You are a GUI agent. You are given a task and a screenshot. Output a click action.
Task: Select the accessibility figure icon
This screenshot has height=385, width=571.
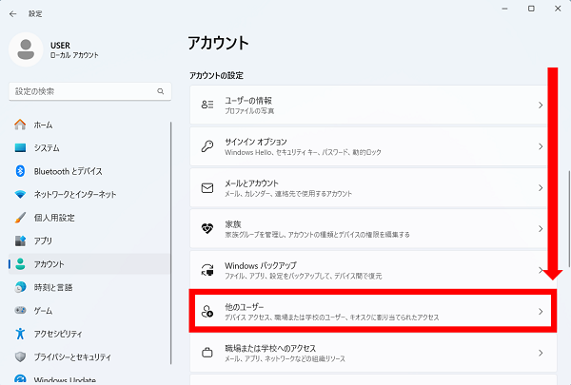click(20, 334)
